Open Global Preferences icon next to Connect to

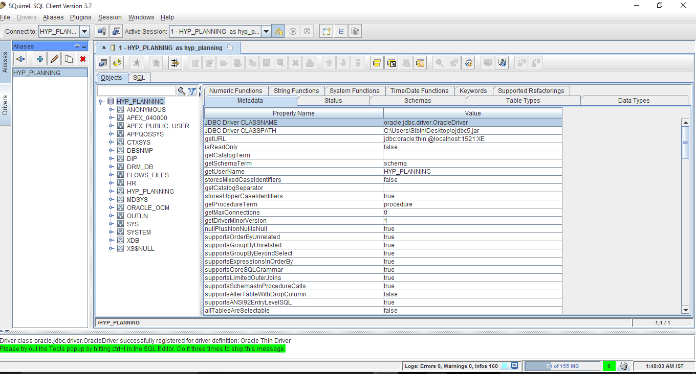(102, 31)
